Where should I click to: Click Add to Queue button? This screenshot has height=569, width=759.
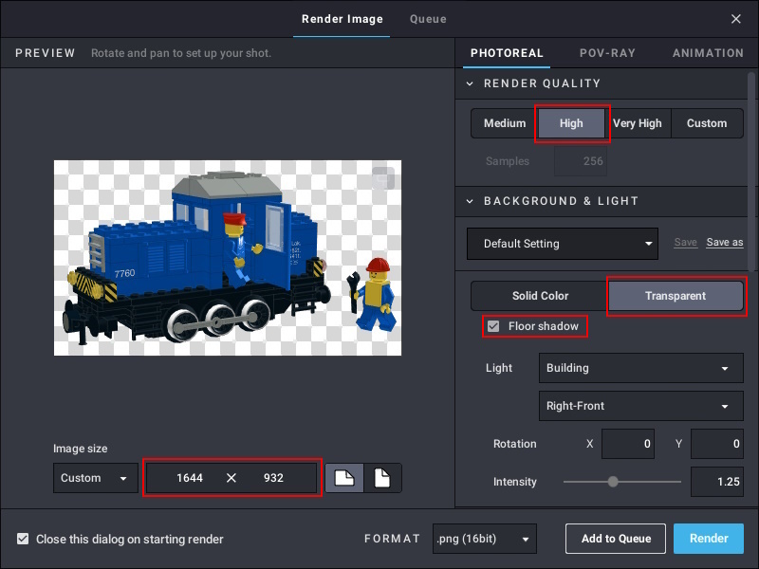click(x=616, y=539)
